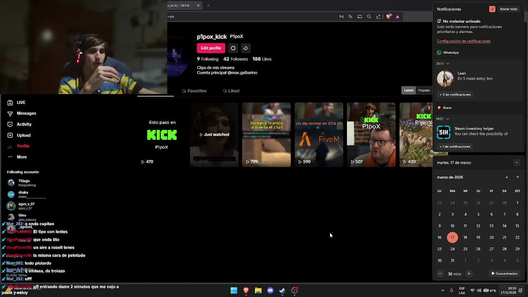
Task: Open Brave browser from taskbar
Action: coord(246,290)
